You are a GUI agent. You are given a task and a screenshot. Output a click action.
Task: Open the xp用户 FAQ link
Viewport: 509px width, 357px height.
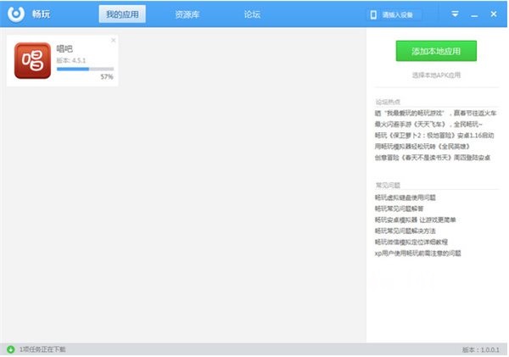click(418, 254)
